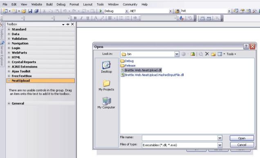The image size is (260, 158).
Task: Click the Up One Level folder icon
Action: tap(193, 54)
